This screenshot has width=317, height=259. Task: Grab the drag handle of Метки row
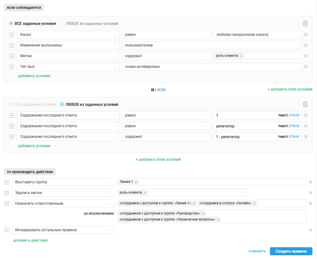[x=11, y=56]
